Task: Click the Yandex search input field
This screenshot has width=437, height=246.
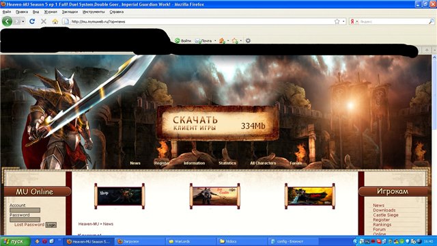Action: coord(393,21)
